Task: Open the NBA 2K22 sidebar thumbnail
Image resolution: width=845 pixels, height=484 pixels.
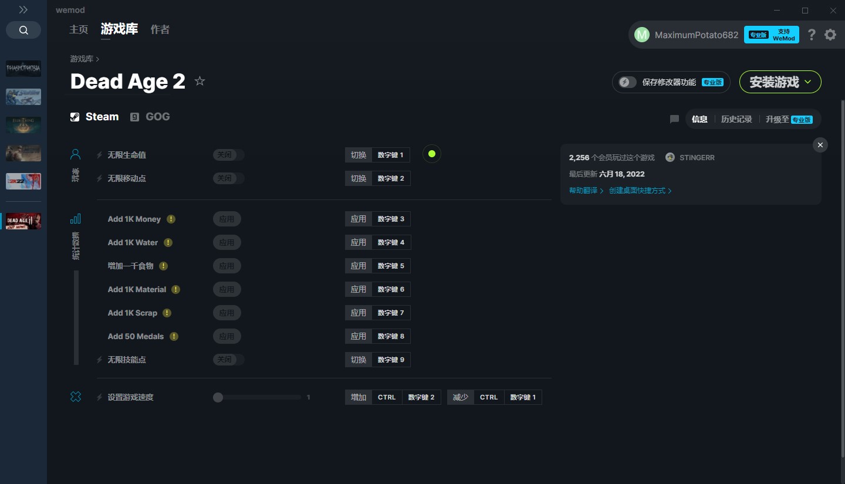Action: 23,181
